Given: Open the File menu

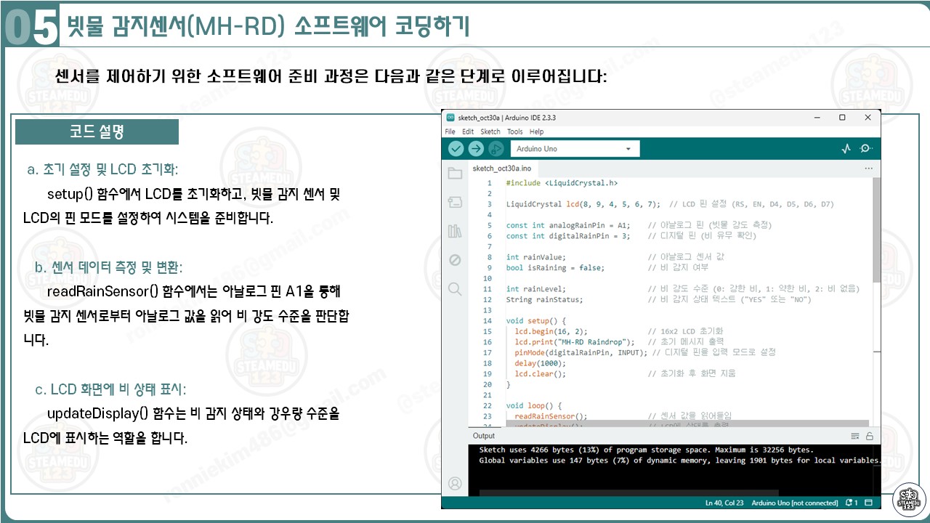Looking at the screenshot, I should 450,131.
